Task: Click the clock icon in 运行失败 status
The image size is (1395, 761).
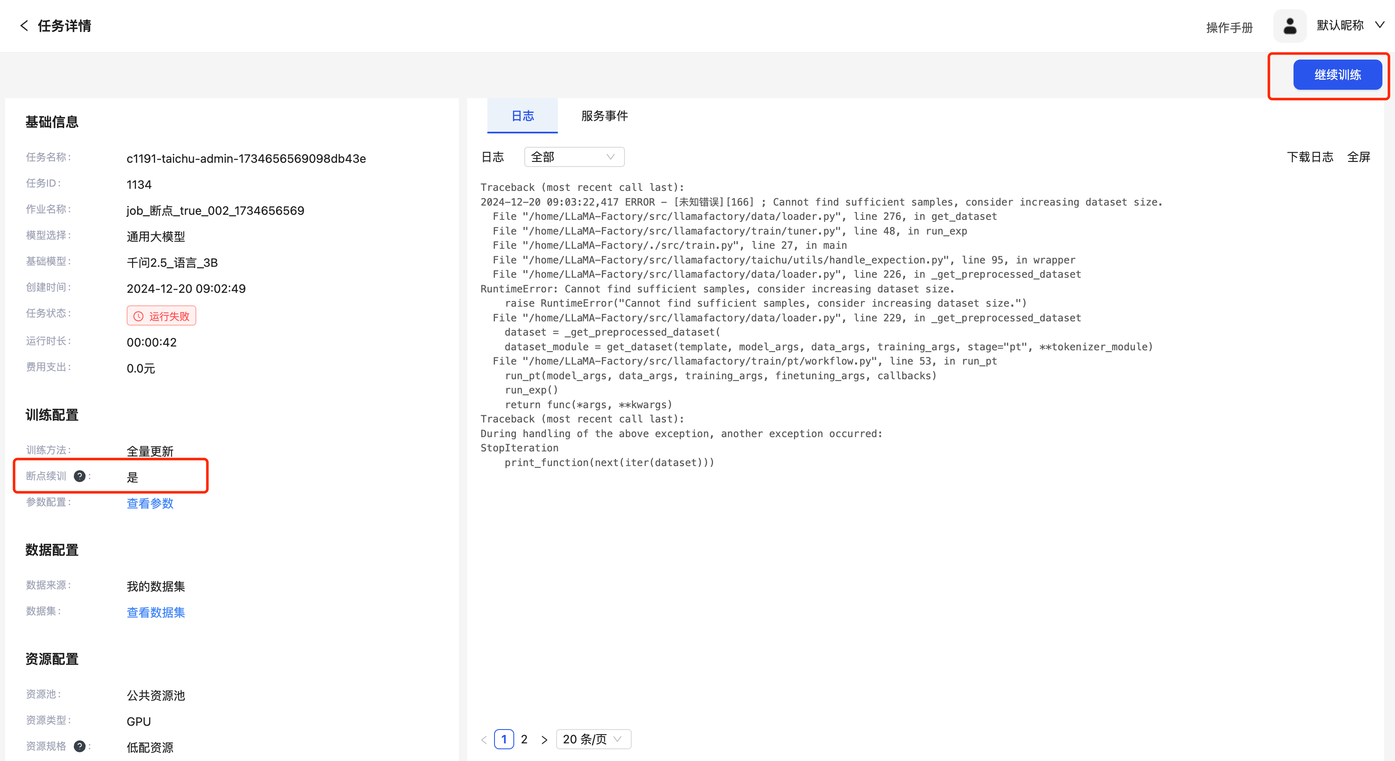Action: 139,316
